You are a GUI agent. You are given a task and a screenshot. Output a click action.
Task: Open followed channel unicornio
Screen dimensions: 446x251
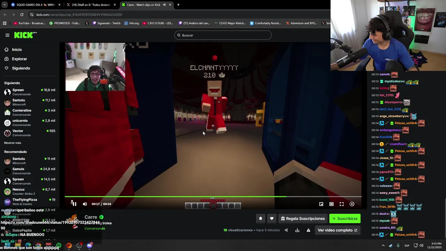[x=30, y=123]
